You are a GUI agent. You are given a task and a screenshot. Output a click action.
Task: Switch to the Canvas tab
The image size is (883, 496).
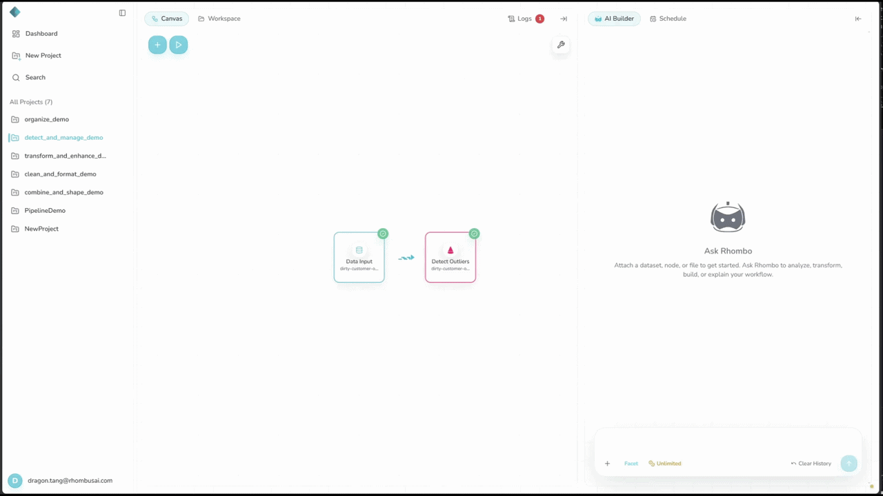tap(166, 19)
